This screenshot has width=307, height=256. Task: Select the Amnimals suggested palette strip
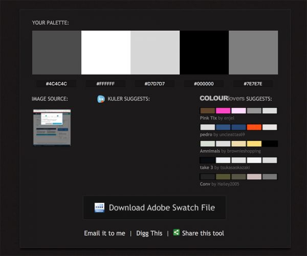click(x=238, y=144)
